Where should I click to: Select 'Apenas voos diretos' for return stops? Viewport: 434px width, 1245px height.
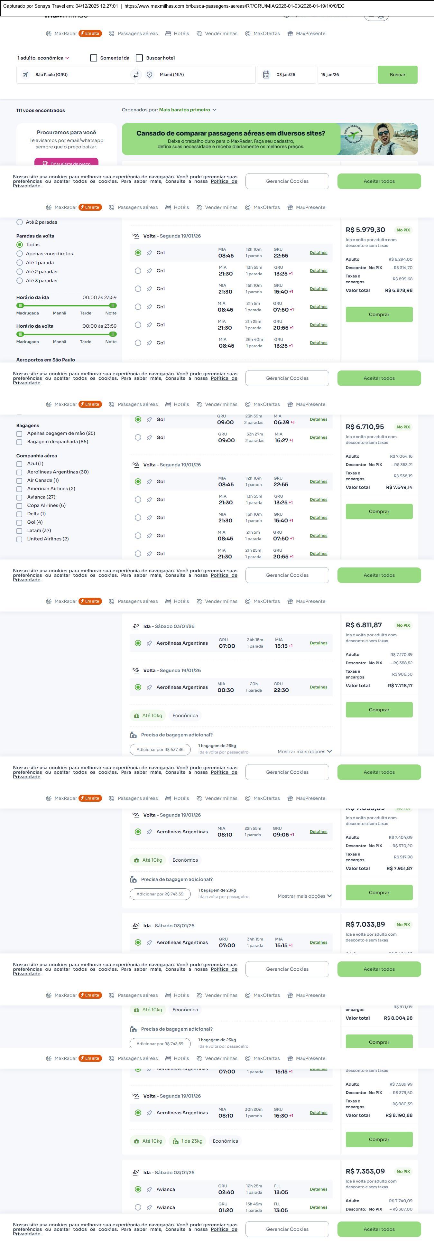20,254
